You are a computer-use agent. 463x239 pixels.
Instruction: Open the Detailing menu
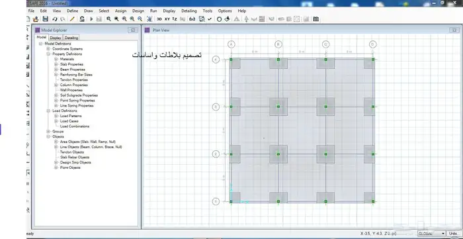point(189,11)
